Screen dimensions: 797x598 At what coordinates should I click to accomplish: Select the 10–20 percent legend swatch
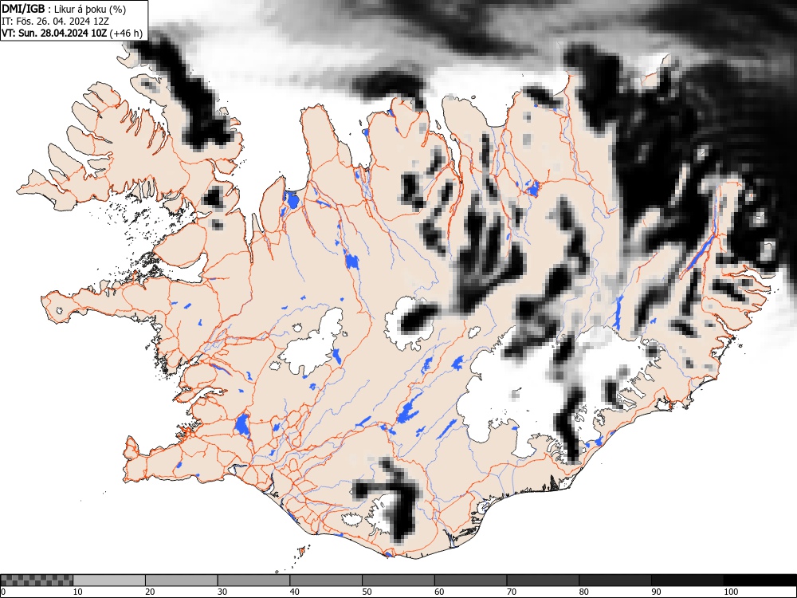tap(109, 580)
